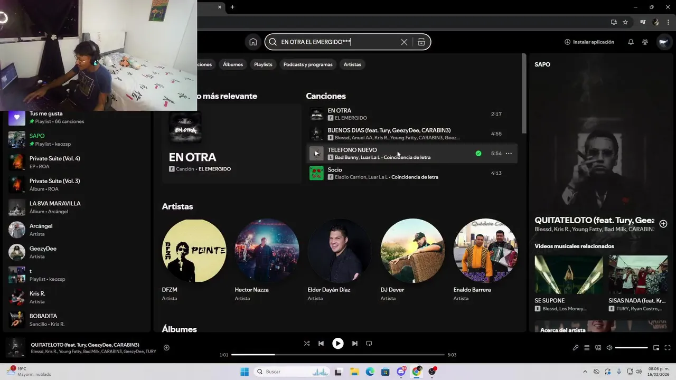This screenshot has width=676, height=380.
Task: Open Elder Dayán Díaz artist card
Action: [340, 260]
